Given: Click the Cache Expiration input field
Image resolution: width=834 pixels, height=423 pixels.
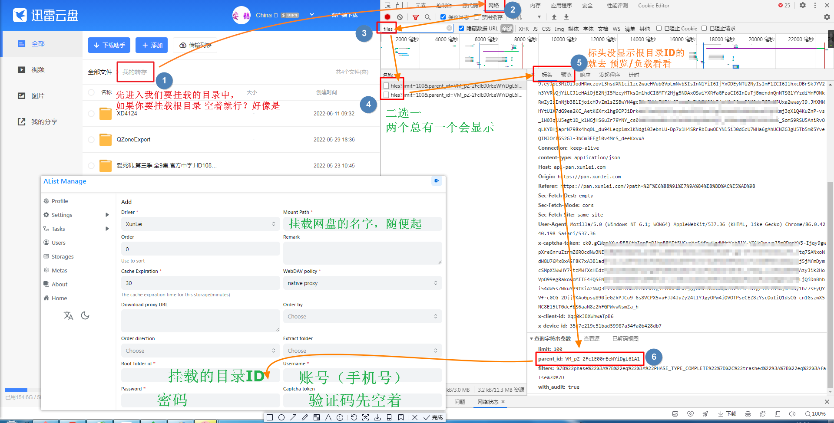Looking at the screenshot, I should [x=200, y=283].
